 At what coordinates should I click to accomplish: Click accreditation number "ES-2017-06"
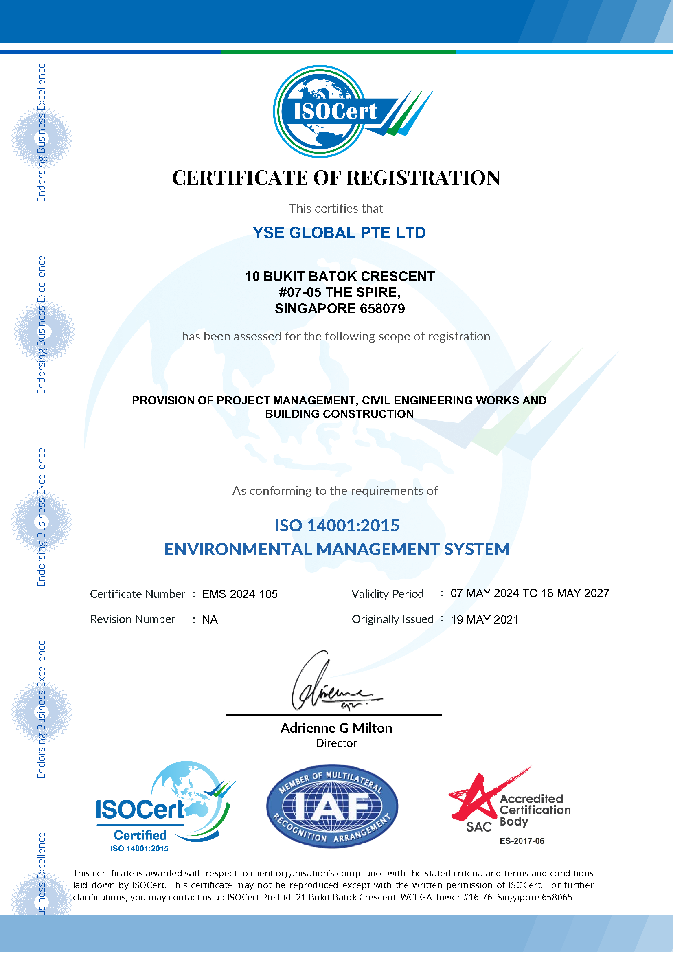tap(522, 841)
